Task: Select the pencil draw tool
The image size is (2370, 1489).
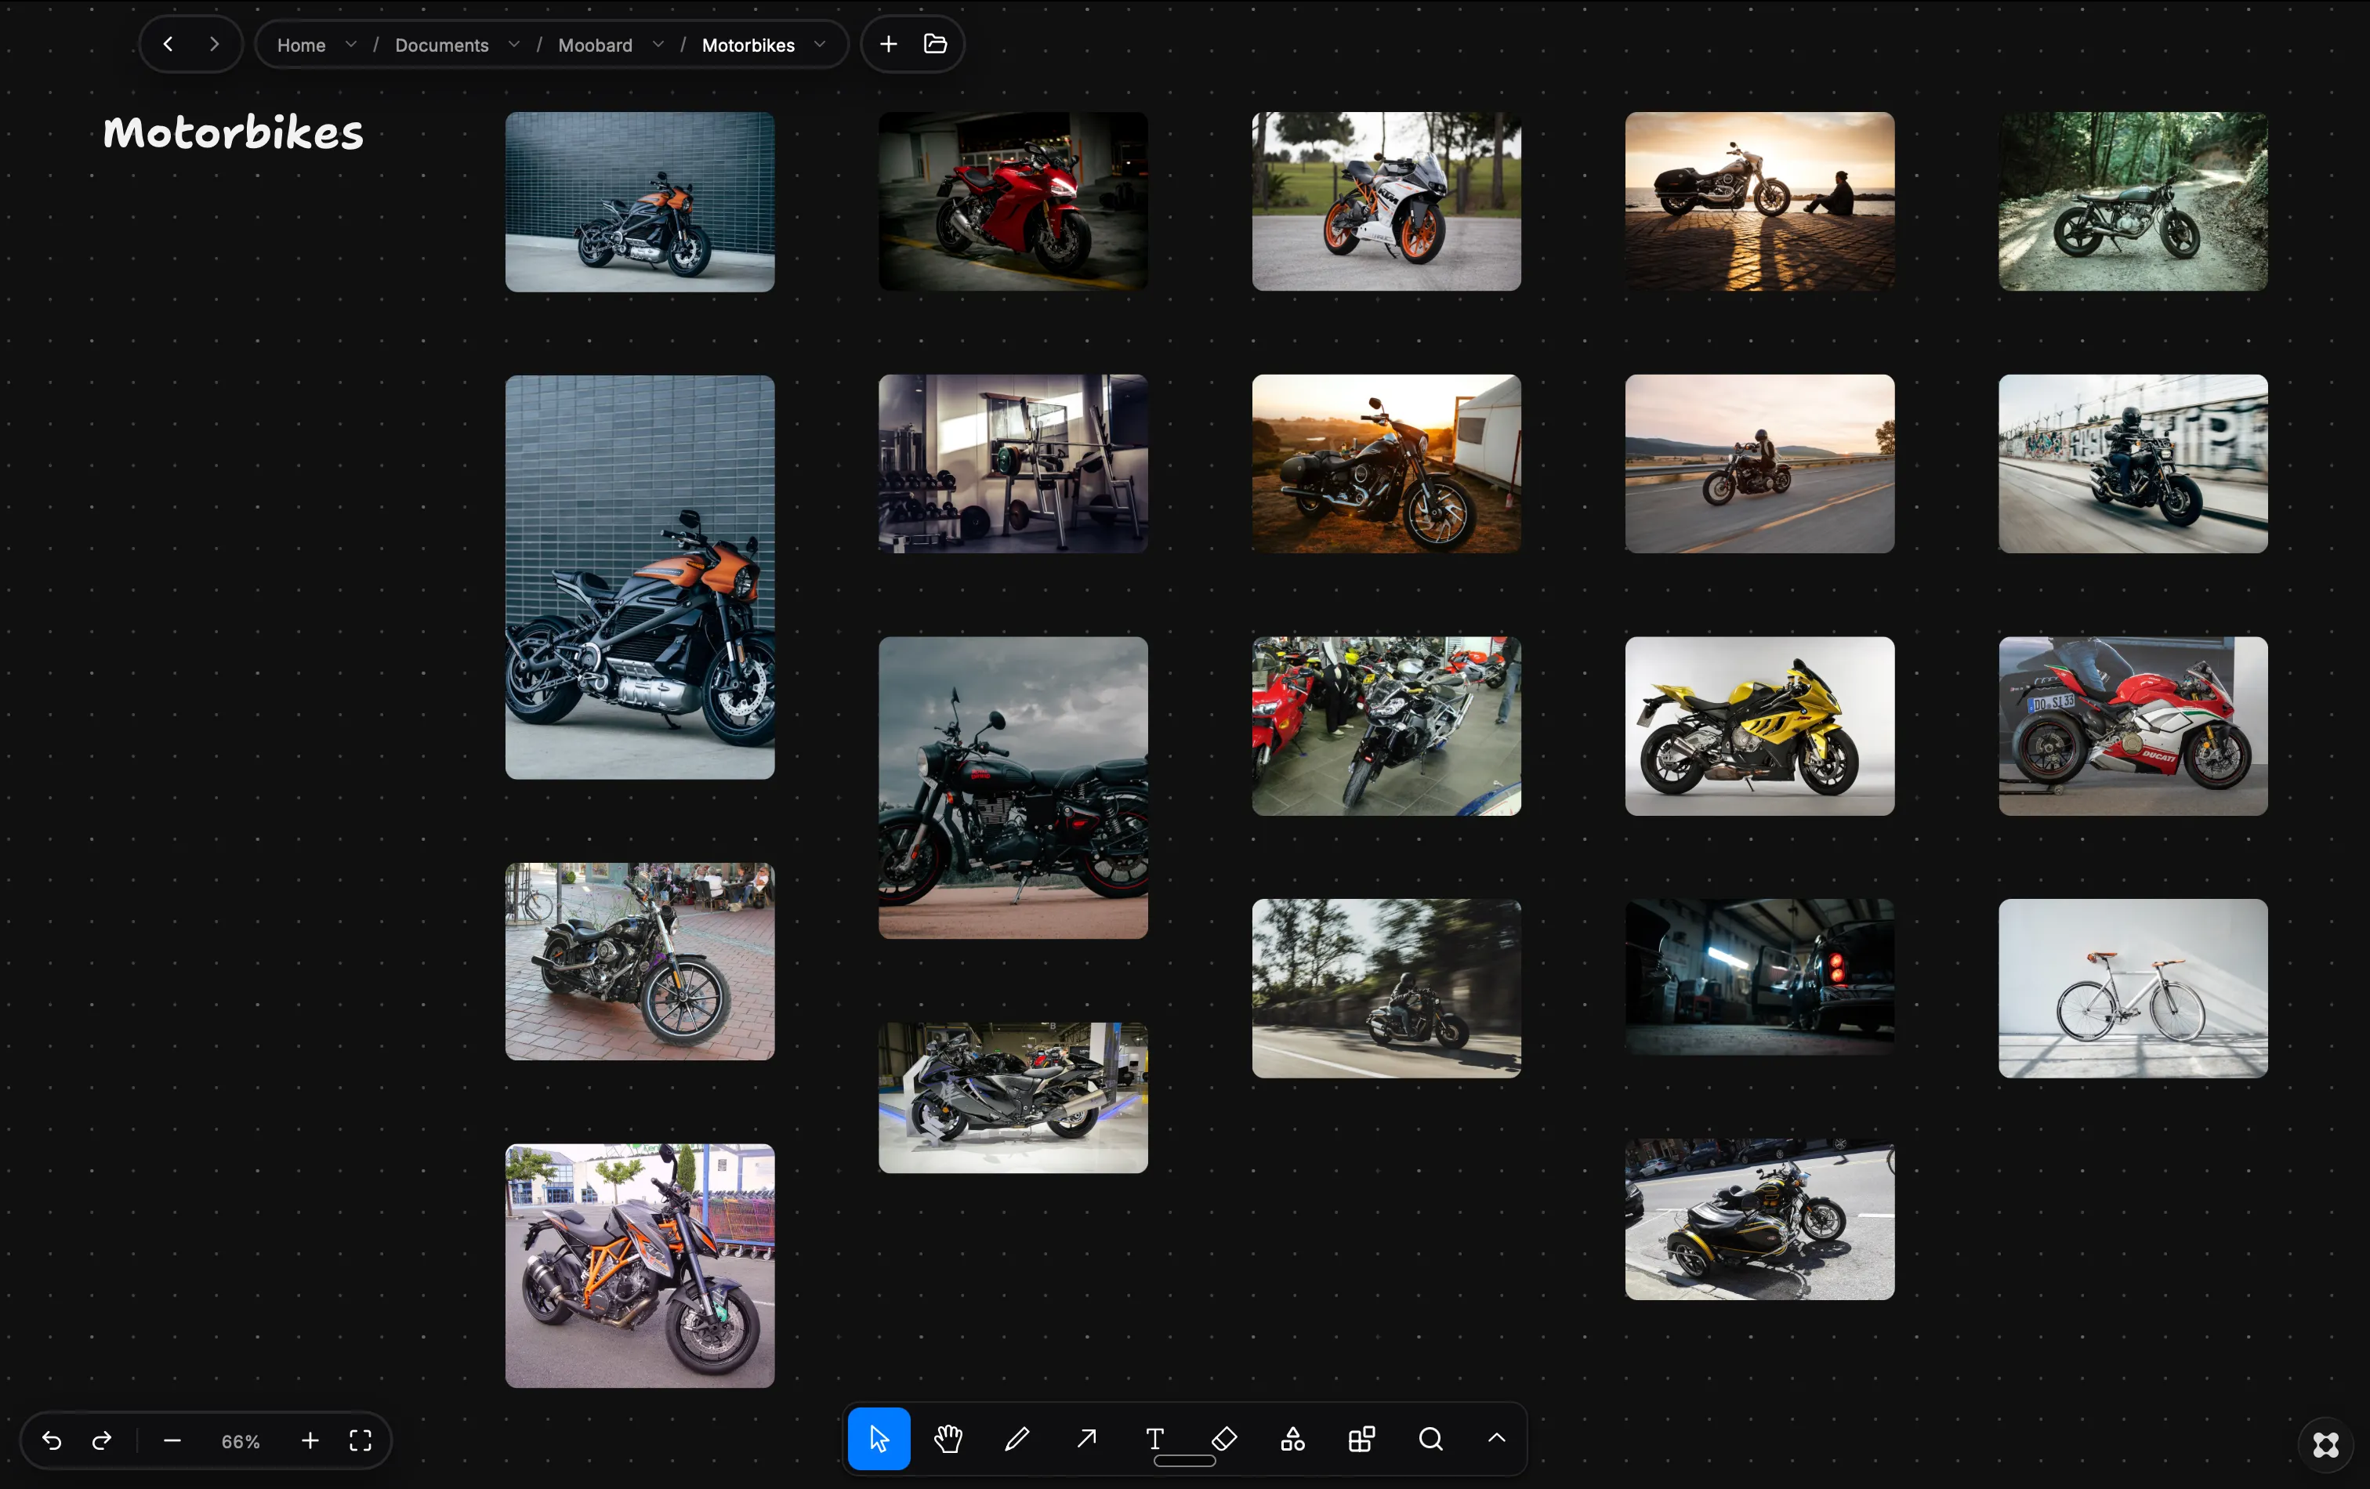Action: tap(1016, 1439)
